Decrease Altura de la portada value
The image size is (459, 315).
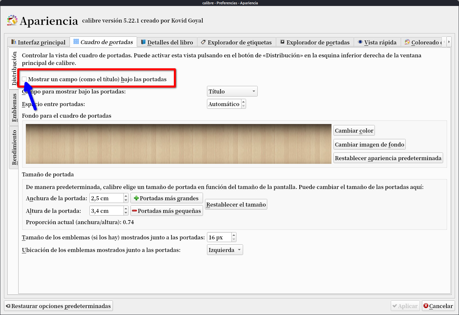[126, 213]
